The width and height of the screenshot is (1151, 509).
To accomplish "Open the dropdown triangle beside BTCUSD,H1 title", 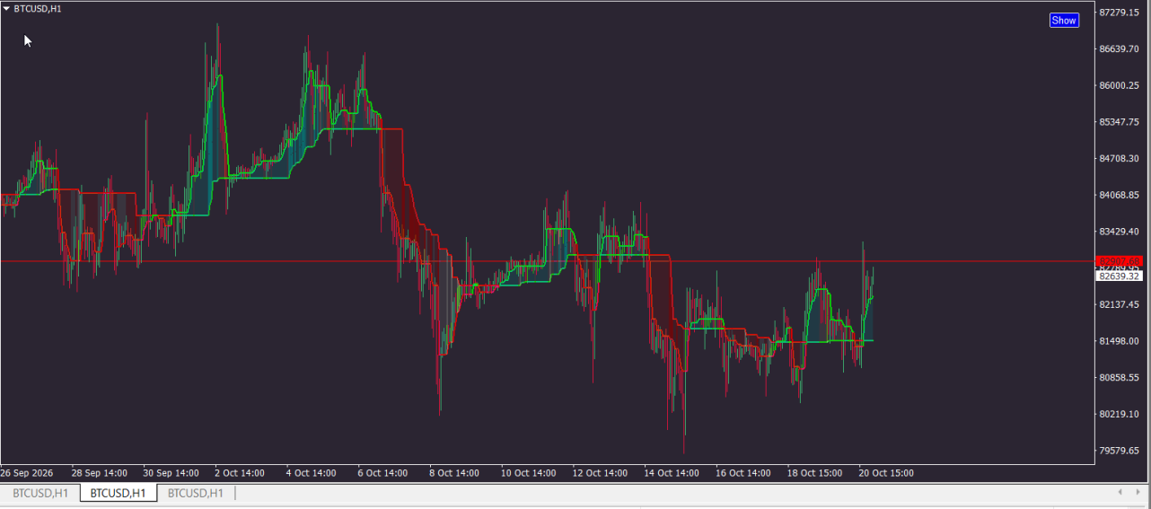I will [6, 8].
